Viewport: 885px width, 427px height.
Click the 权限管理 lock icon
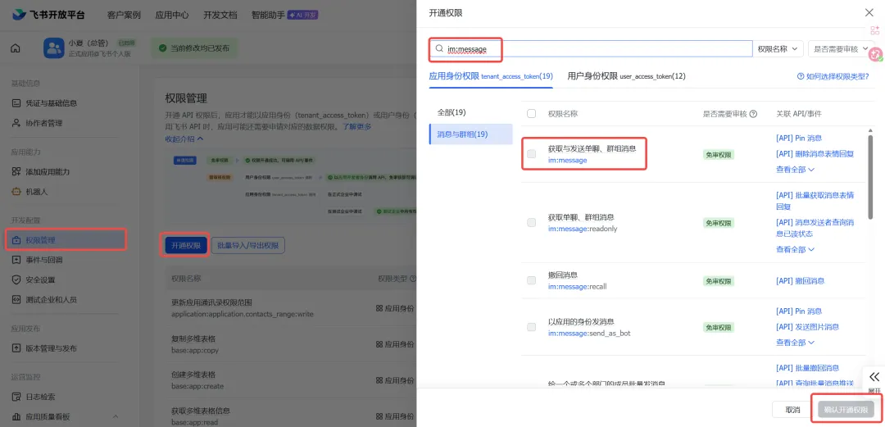[16, 241]
